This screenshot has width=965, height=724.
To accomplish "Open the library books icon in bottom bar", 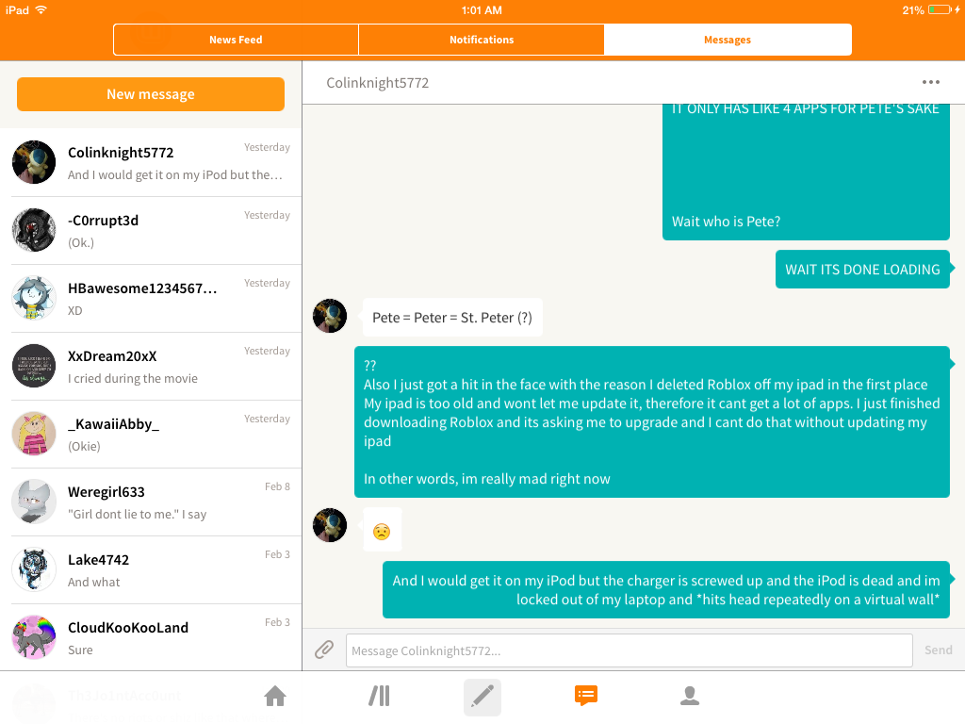I will [379, 697].
